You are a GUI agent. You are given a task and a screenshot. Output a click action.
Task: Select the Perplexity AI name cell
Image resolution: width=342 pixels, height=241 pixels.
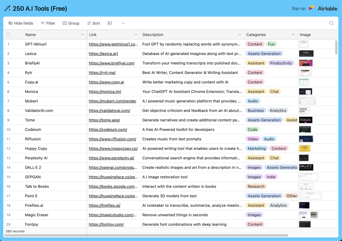pyautogui.click(x=54, y=158)
